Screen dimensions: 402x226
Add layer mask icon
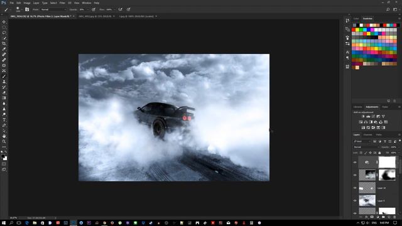pos(372,217)
